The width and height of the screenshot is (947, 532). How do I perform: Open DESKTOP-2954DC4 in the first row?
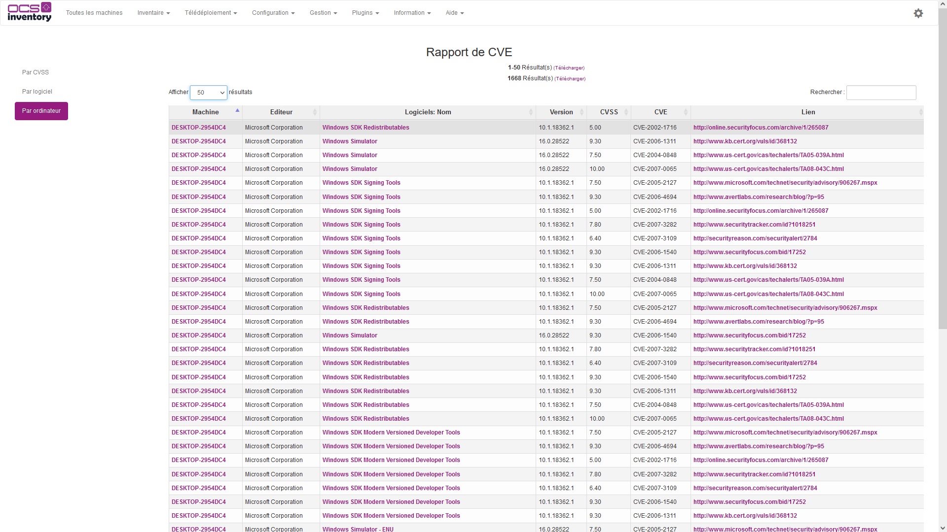pos(199,128)
